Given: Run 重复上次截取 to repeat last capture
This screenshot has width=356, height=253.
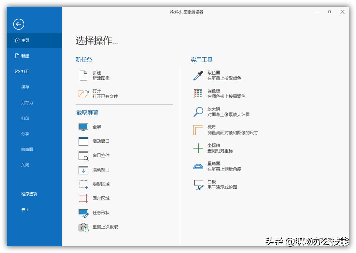Looking at the screenshot, I should [x=104, y=227].
